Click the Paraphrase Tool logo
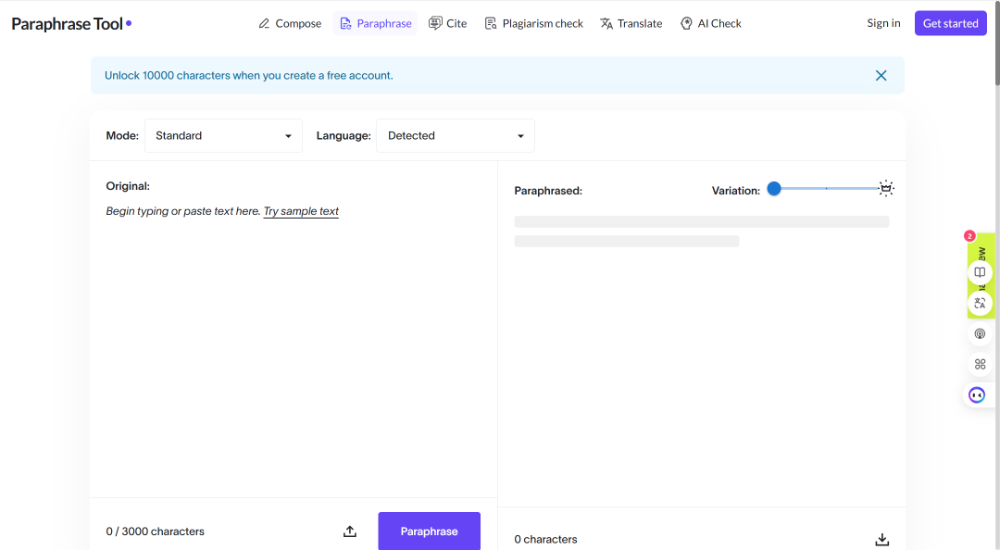 (x=71, y=23)
